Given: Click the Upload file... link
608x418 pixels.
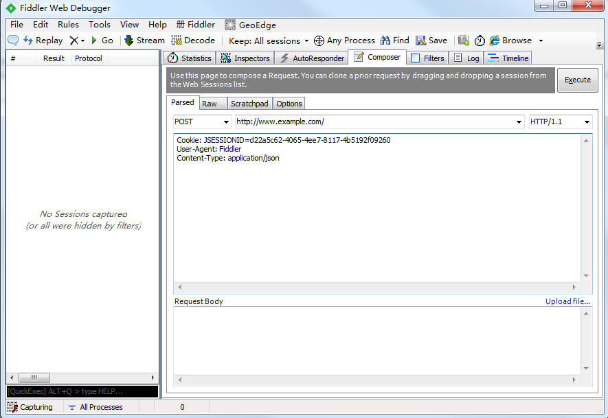Looking at the screenshot, I should 567,301.
